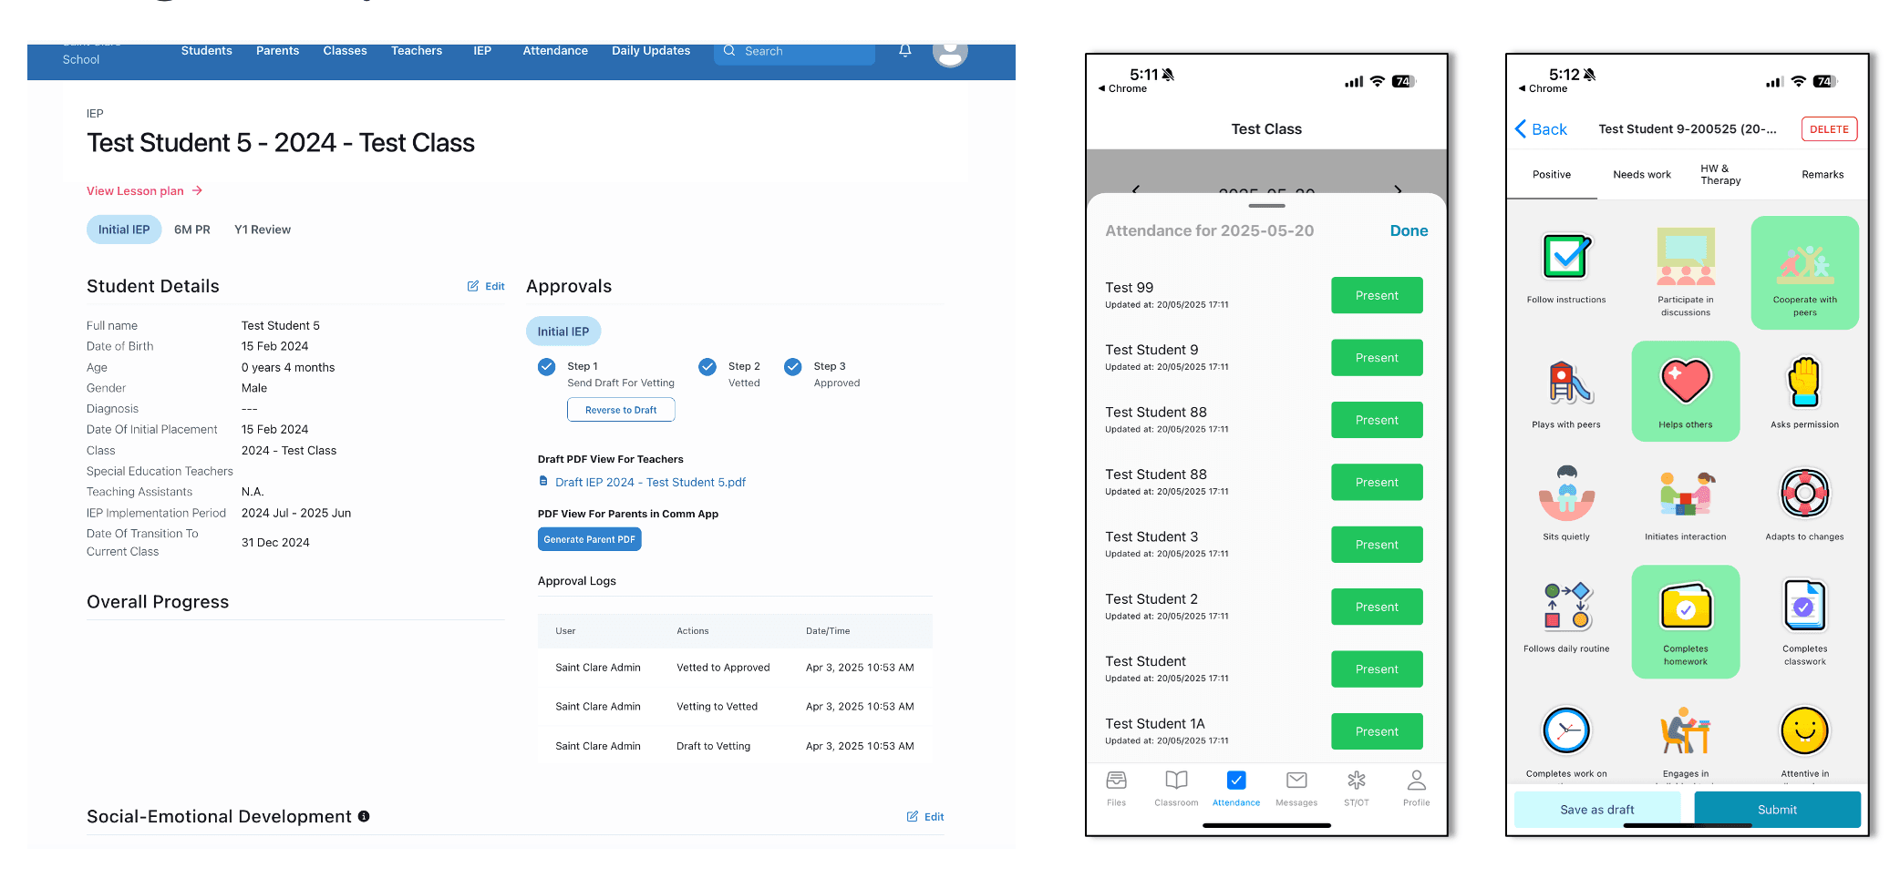
Task: Select Follows daily routine icon
Action: 1566,607
